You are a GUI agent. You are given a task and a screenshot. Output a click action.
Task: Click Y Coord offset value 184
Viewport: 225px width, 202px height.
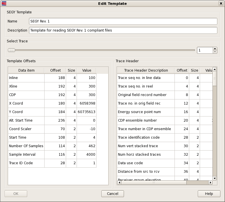(x=55, y=112)
